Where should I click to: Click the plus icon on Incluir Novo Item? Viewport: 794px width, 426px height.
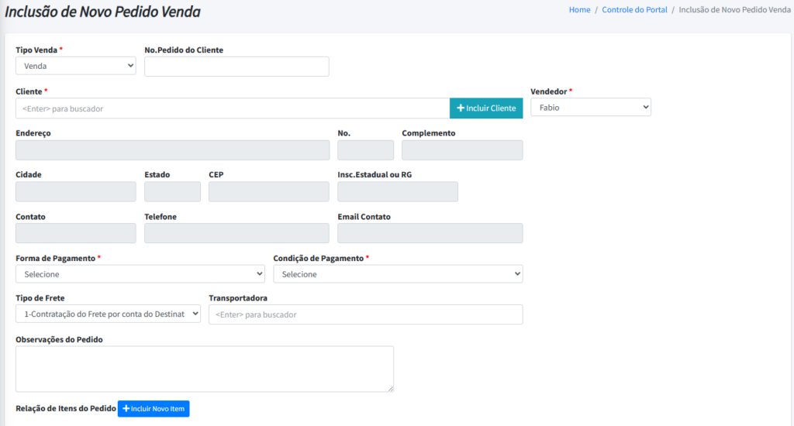click(x=126, y=409)
